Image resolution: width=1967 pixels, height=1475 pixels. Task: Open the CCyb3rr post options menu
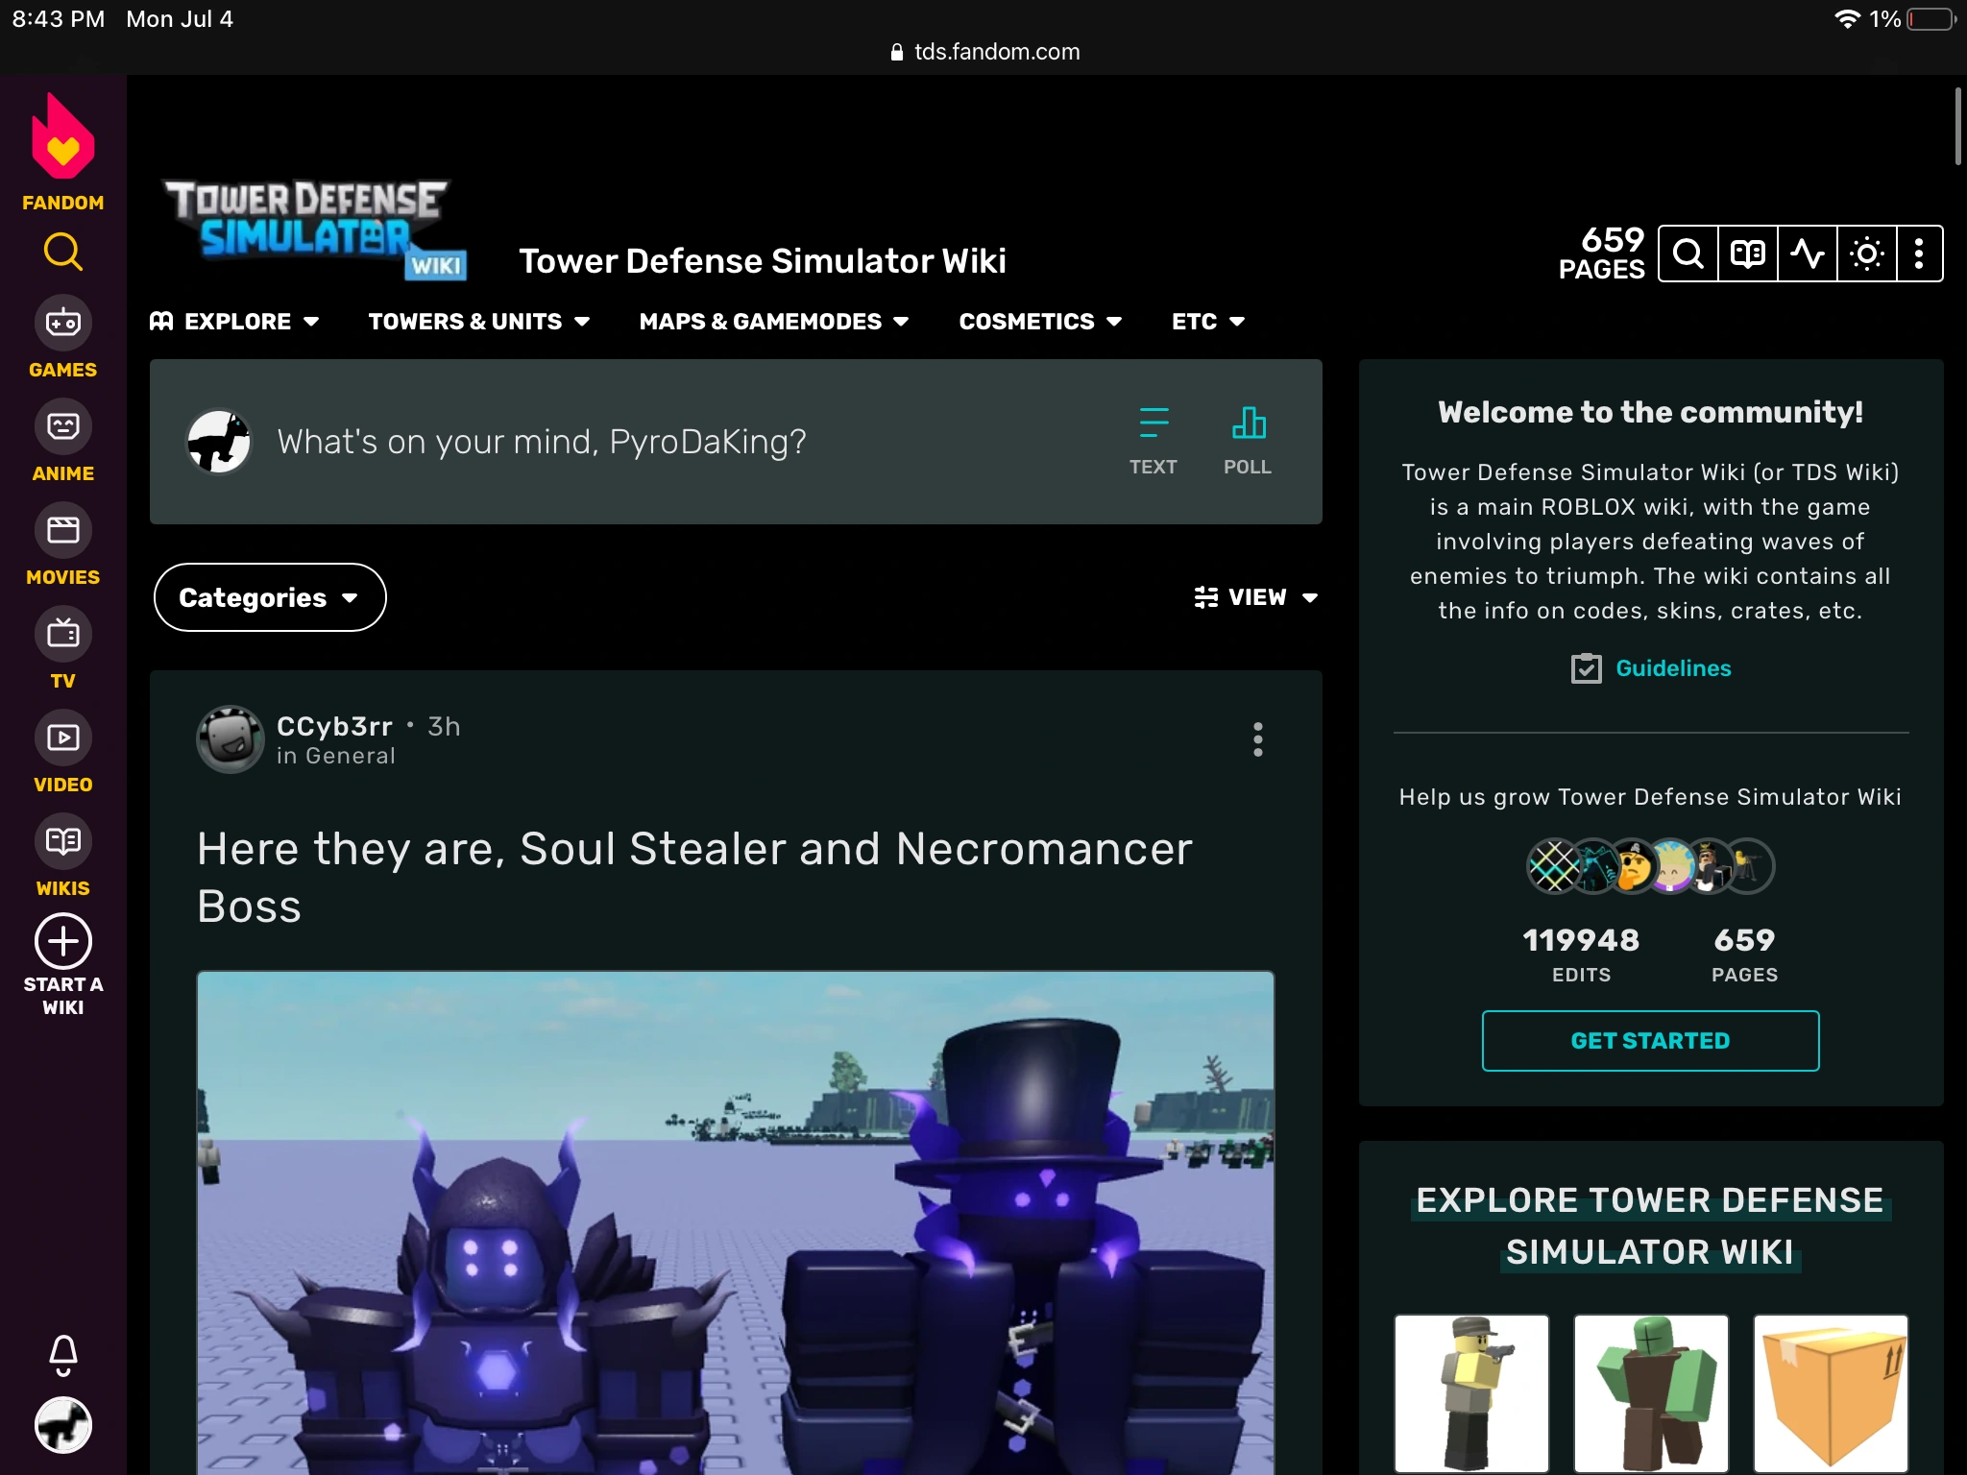click(1257, 739)
